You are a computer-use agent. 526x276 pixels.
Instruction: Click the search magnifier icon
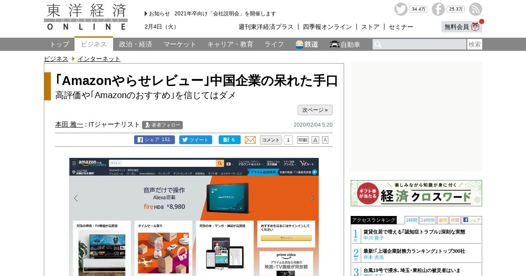(x=378, y=44)
